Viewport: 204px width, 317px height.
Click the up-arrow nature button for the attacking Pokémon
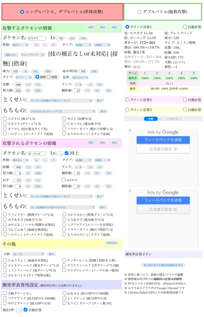pyautogui.click(x=53, y=45)
